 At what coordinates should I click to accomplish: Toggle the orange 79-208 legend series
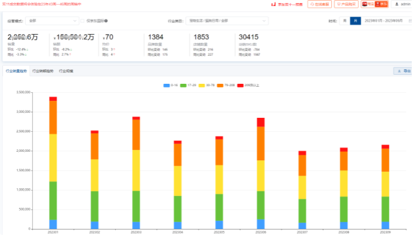[226, 85]
